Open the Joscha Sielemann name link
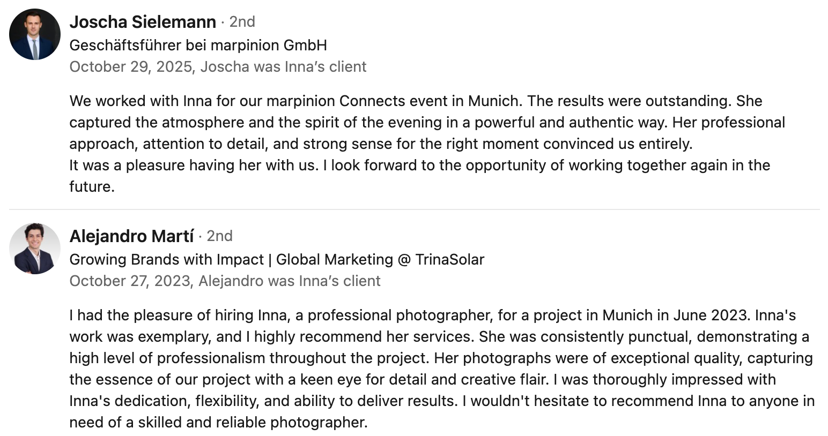Viewport: 828px width, 436px height. tap(143, 22)
